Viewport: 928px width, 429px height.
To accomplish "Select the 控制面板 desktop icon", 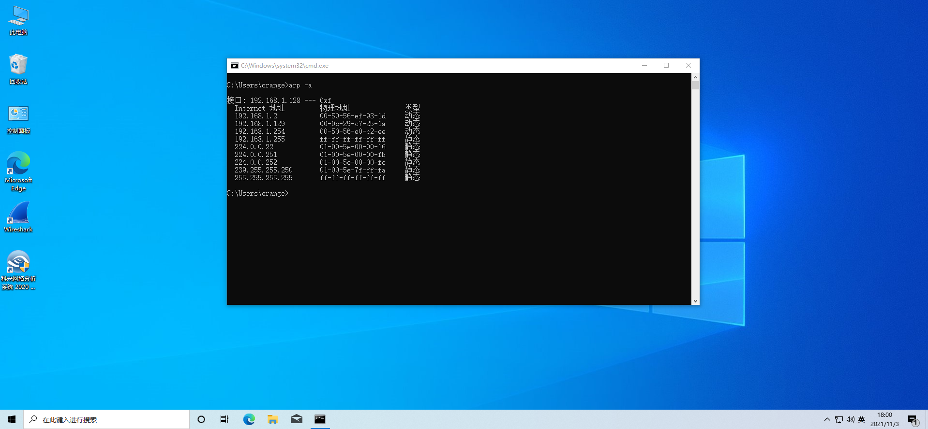I will [18, 119].
